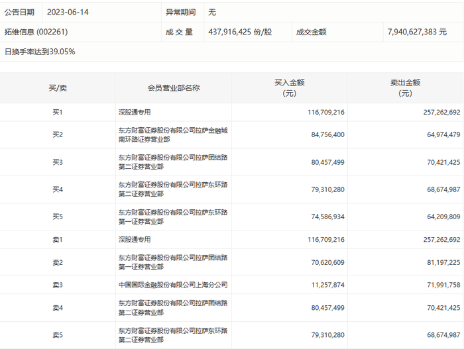
Task: Open the 卖4 row 拉萨团结路第二证券营业部 entry
Action: (x=173, y=307)
